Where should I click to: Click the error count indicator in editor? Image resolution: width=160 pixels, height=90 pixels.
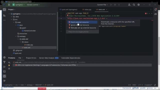click(x=146, y=13)
